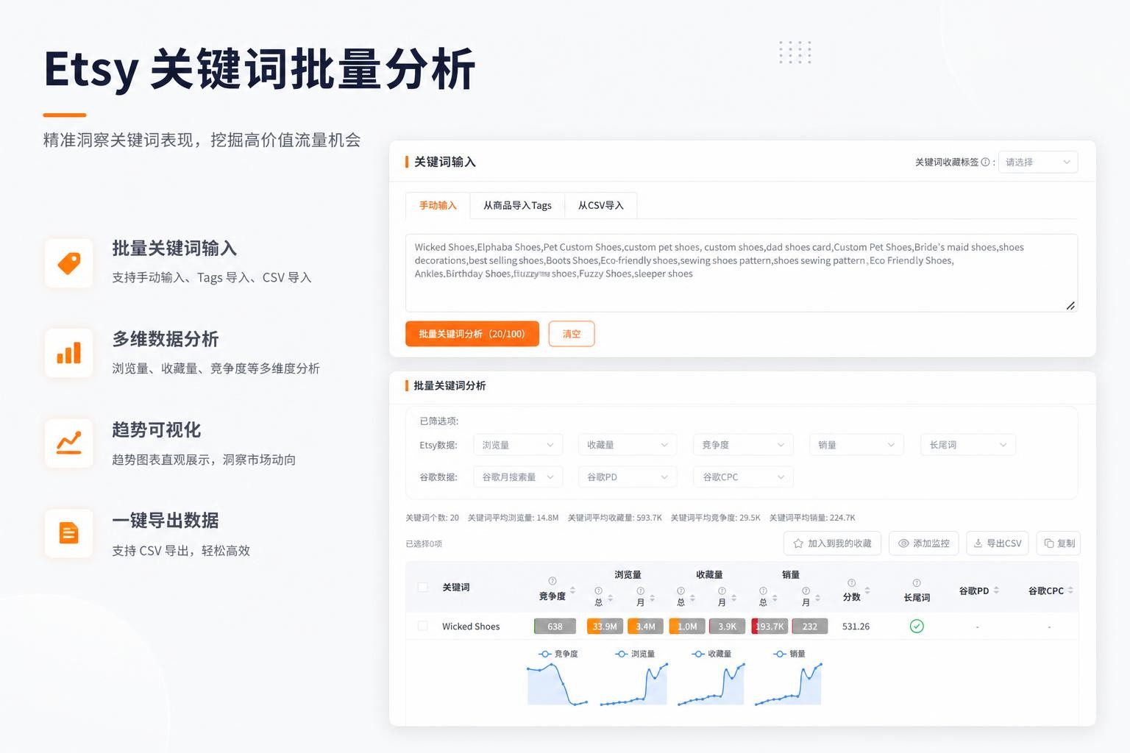Switch to the 从CSV导入 tab
This screenshot has height=753, width=1130.
click(600, 205)
